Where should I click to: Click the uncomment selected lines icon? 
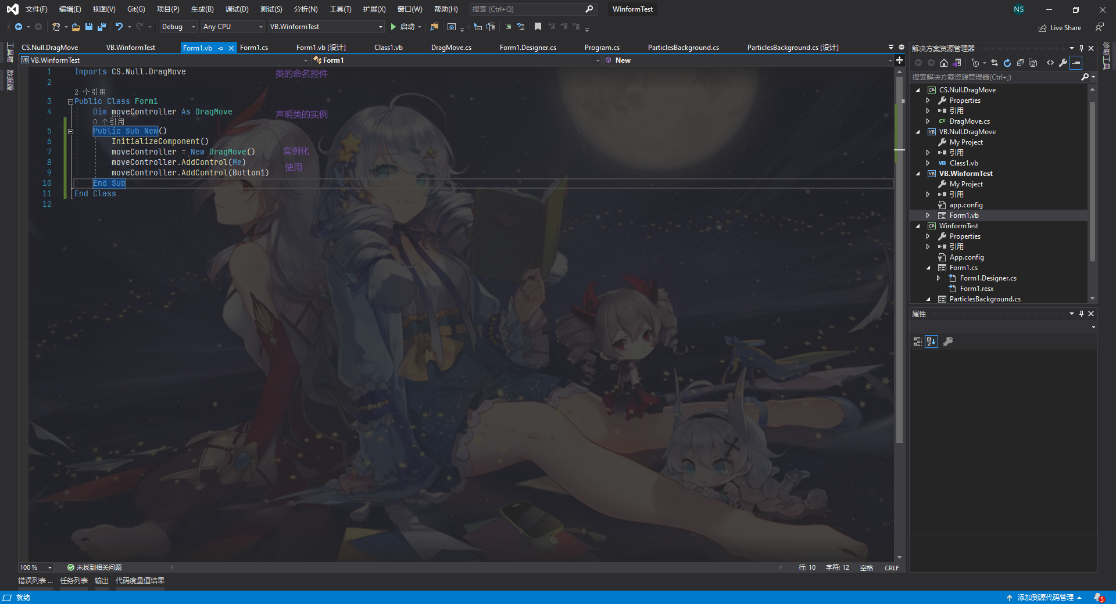point(521,27)
